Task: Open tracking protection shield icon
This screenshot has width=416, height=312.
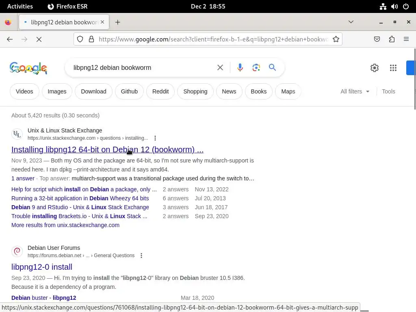Action: pos(80,39)
